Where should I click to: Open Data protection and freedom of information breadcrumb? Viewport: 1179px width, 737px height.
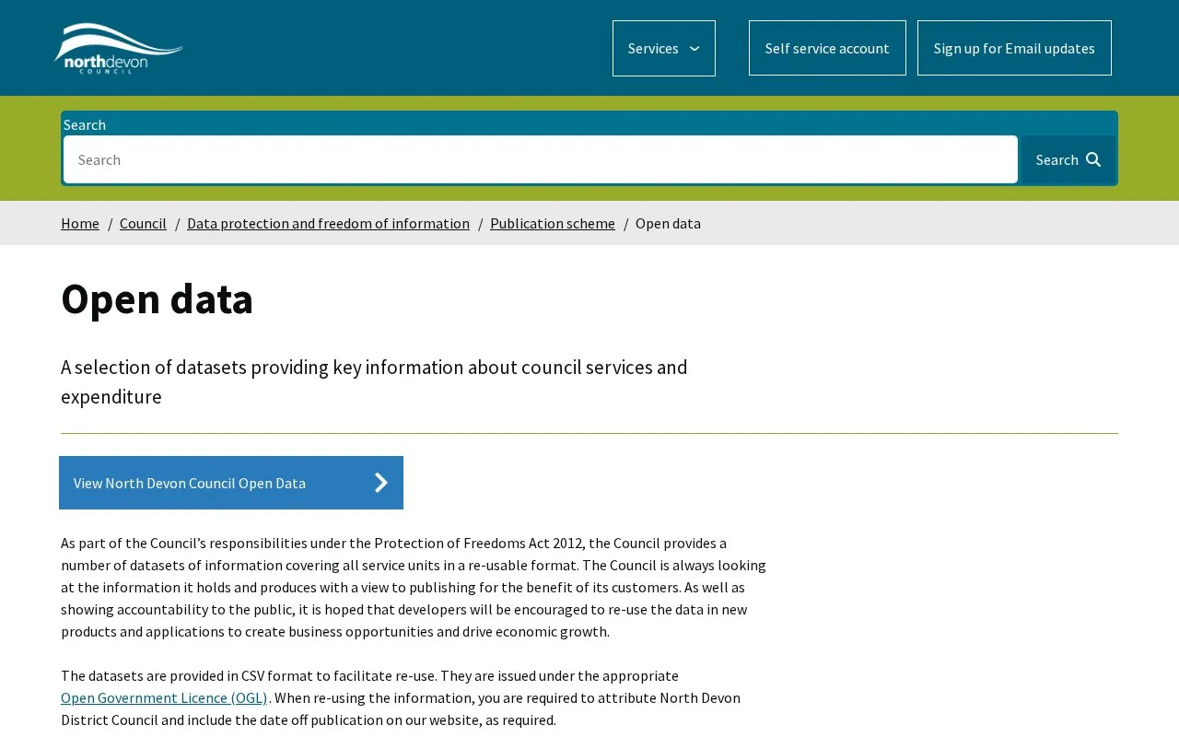click(x=328, y=223)
